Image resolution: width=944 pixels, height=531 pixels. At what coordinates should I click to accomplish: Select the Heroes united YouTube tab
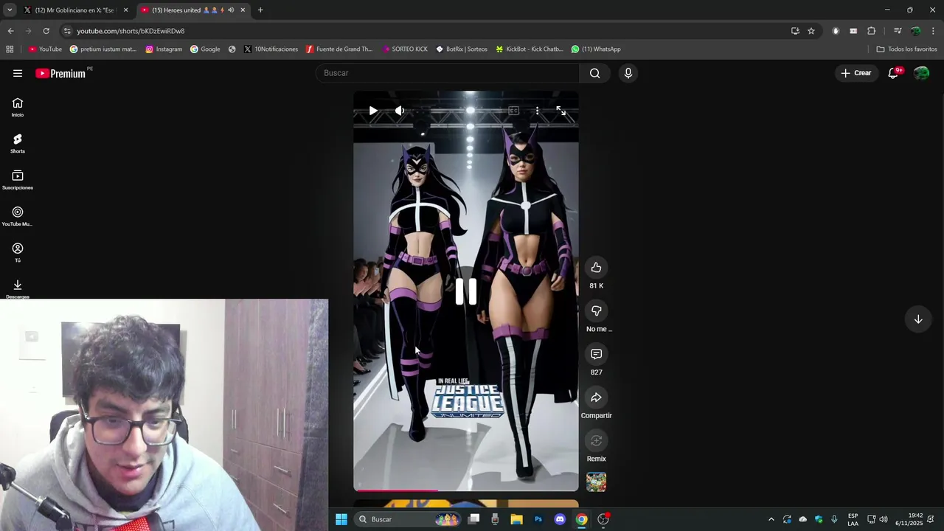tap(188, 10)
